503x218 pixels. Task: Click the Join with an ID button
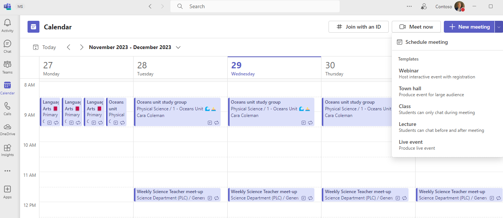[358, 26]
